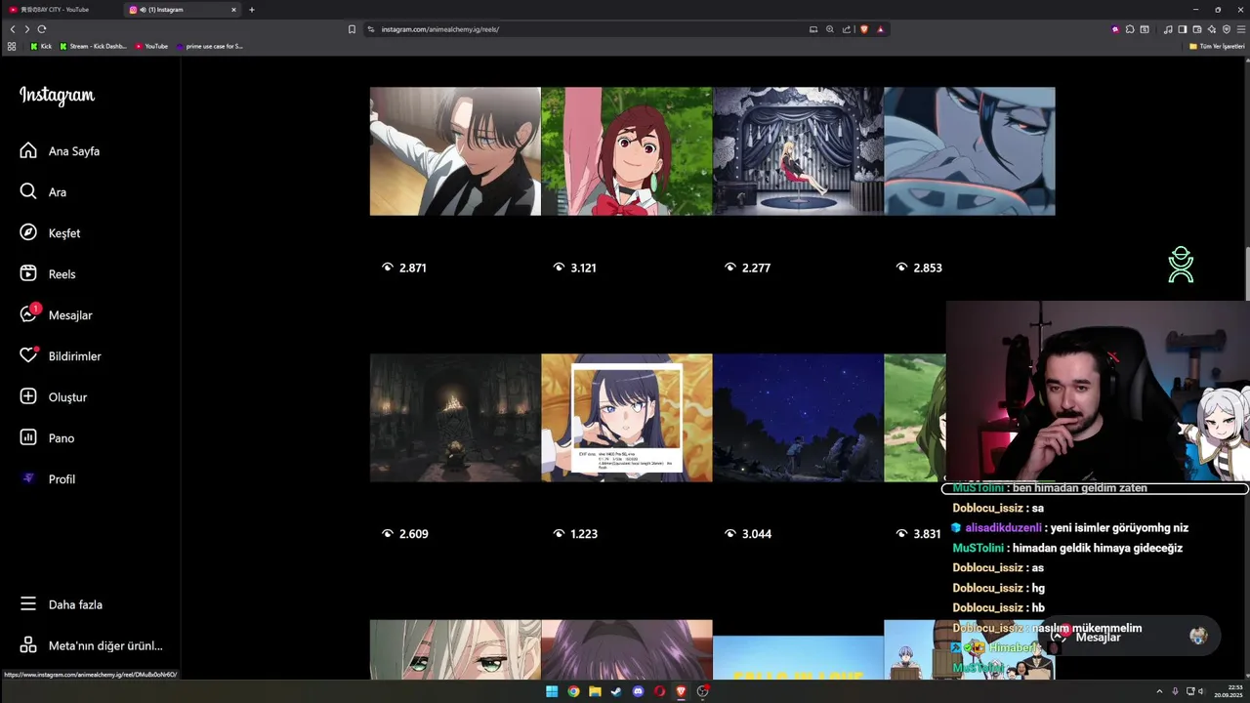This screenshot has height=703, width=1250.
Task: Click the tray volume speaker icon
Action: pos(1201,691)
